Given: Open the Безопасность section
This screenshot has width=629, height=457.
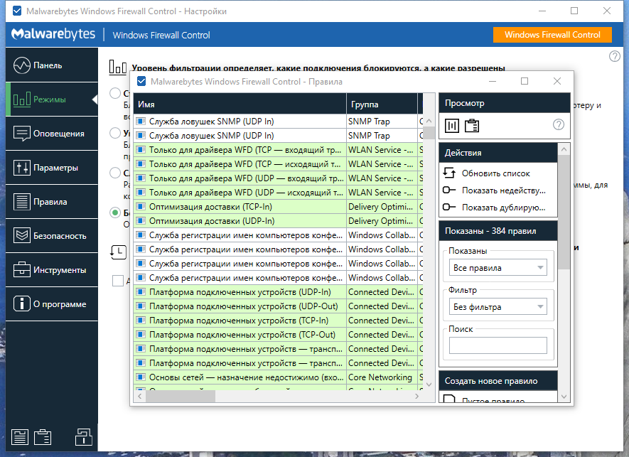Looking at the screenshot, I should (52, 235).
